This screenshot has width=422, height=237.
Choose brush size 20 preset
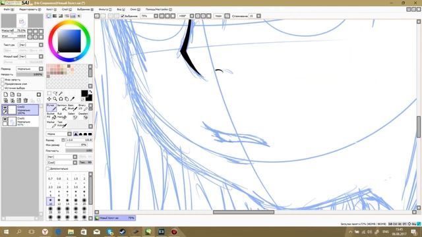[84, 201]
